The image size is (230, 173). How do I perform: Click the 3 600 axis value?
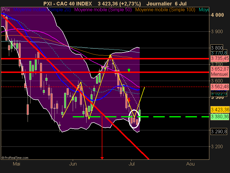(217, 81)
